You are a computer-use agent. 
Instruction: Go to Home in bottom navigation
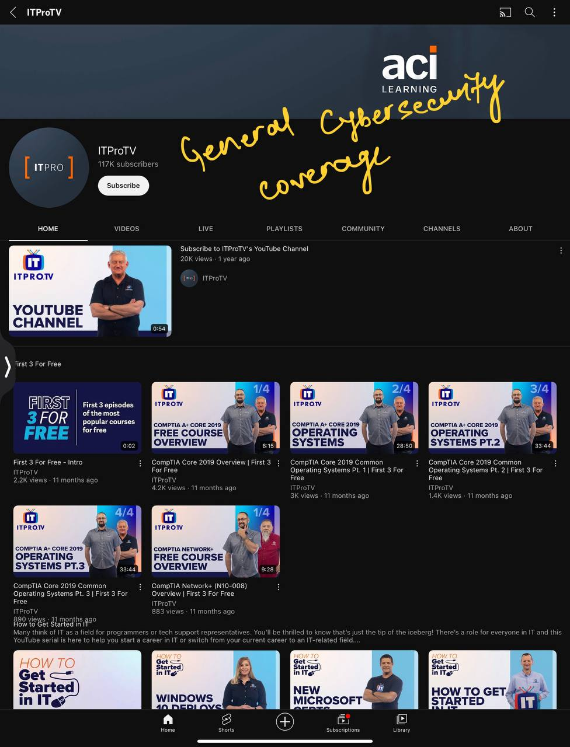coord(168,722)
